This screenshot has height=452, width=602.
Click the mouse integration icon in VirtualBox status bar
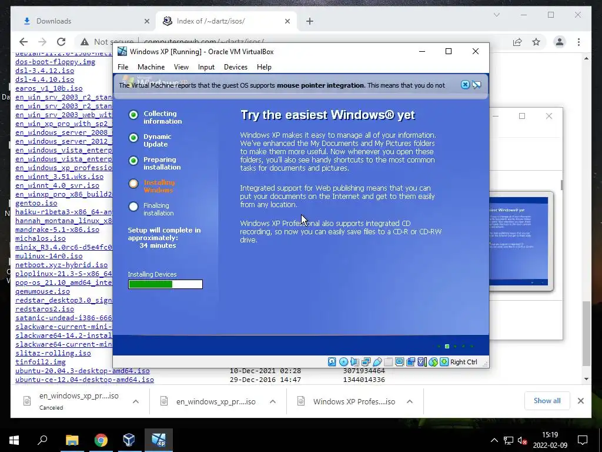(x=433, y=362)
